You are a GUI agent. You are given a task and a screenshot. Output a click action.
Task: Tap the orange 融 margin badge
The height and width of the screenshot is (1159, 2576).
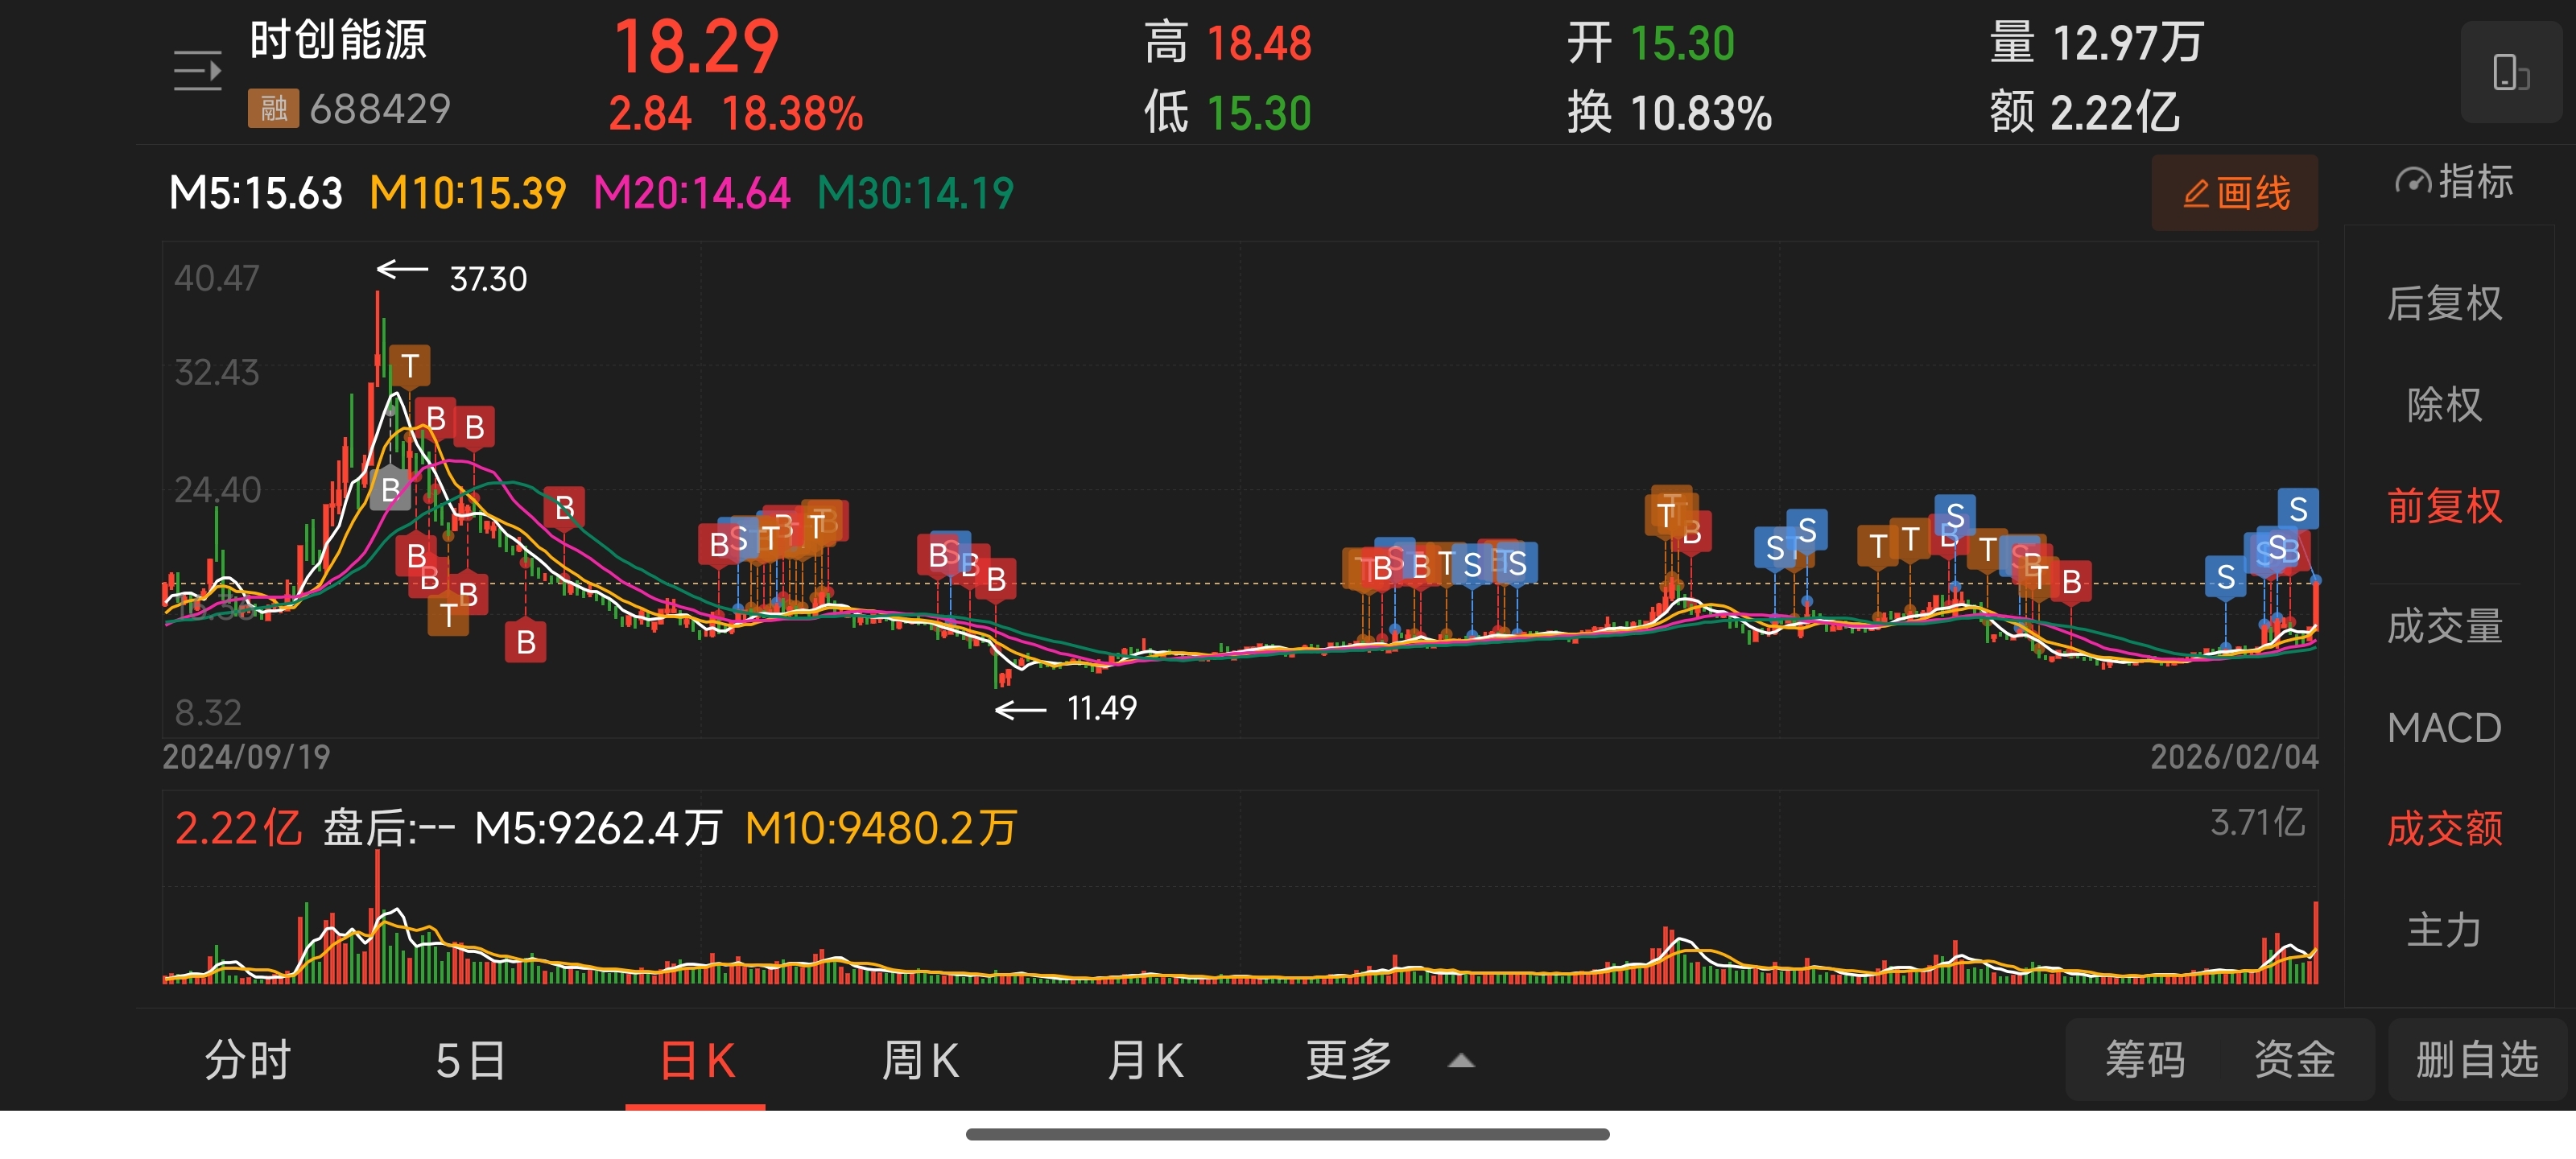pyautogui.click(x=273, y=109)
